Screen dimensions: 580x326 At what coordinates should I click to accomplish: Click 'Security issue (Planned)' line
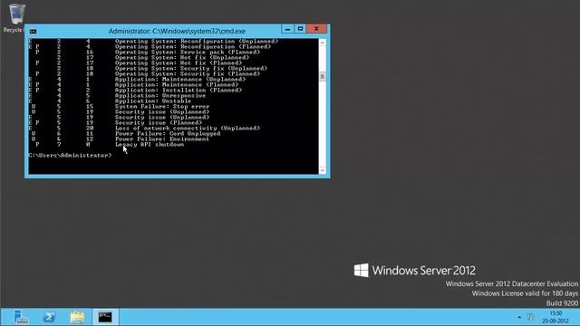pos(159,123)
